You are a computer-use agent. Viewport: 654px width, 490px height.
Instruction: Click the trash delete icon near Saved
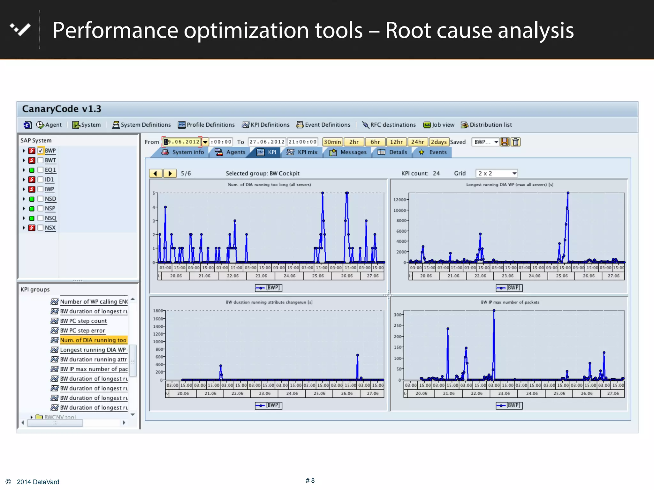click(x=515, y=142)
